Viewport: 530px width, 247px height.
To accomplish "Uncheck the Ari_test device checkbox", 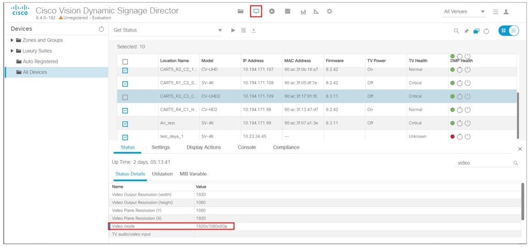I will click(125, 124).
